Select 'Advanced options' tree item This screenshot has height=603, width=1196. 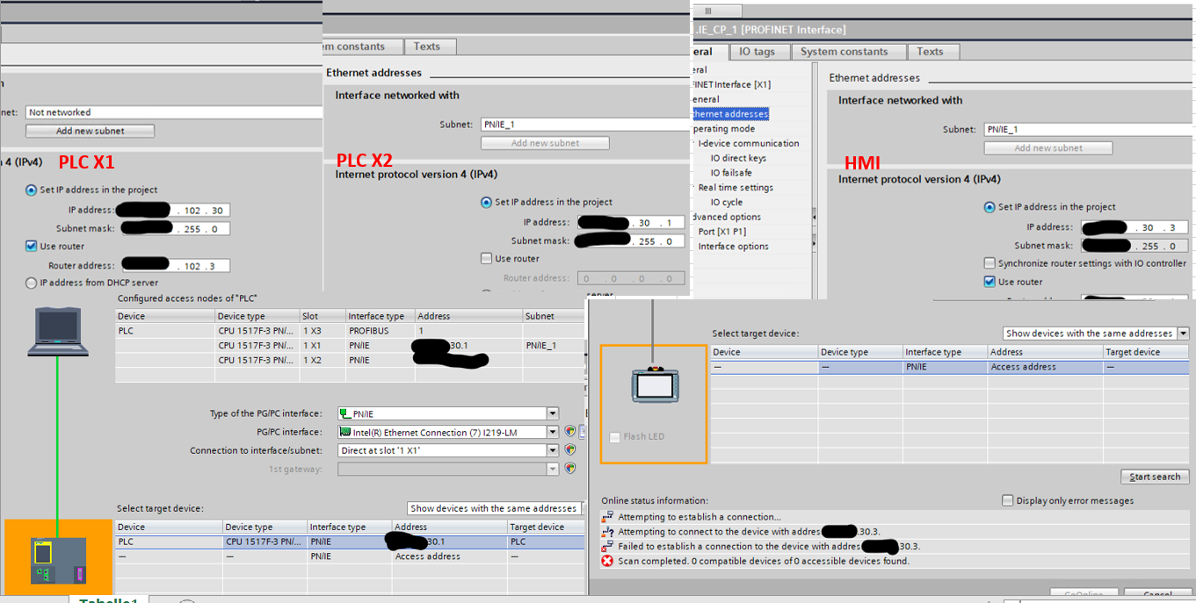pyautogui.click(x=727, y=217)
